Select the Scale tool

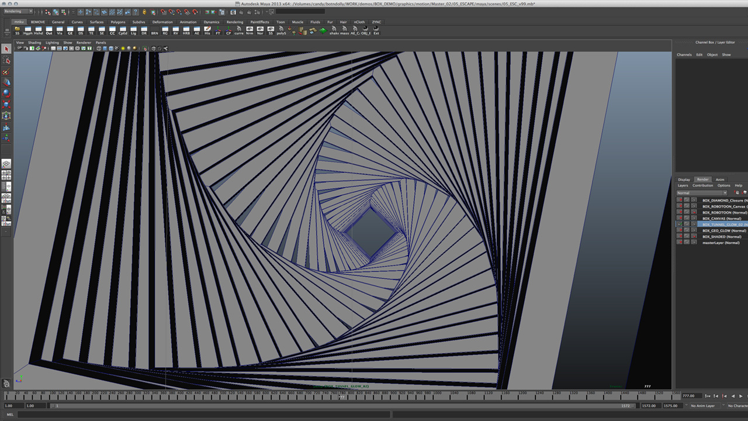pyautogui.click(x=6, y=105)
